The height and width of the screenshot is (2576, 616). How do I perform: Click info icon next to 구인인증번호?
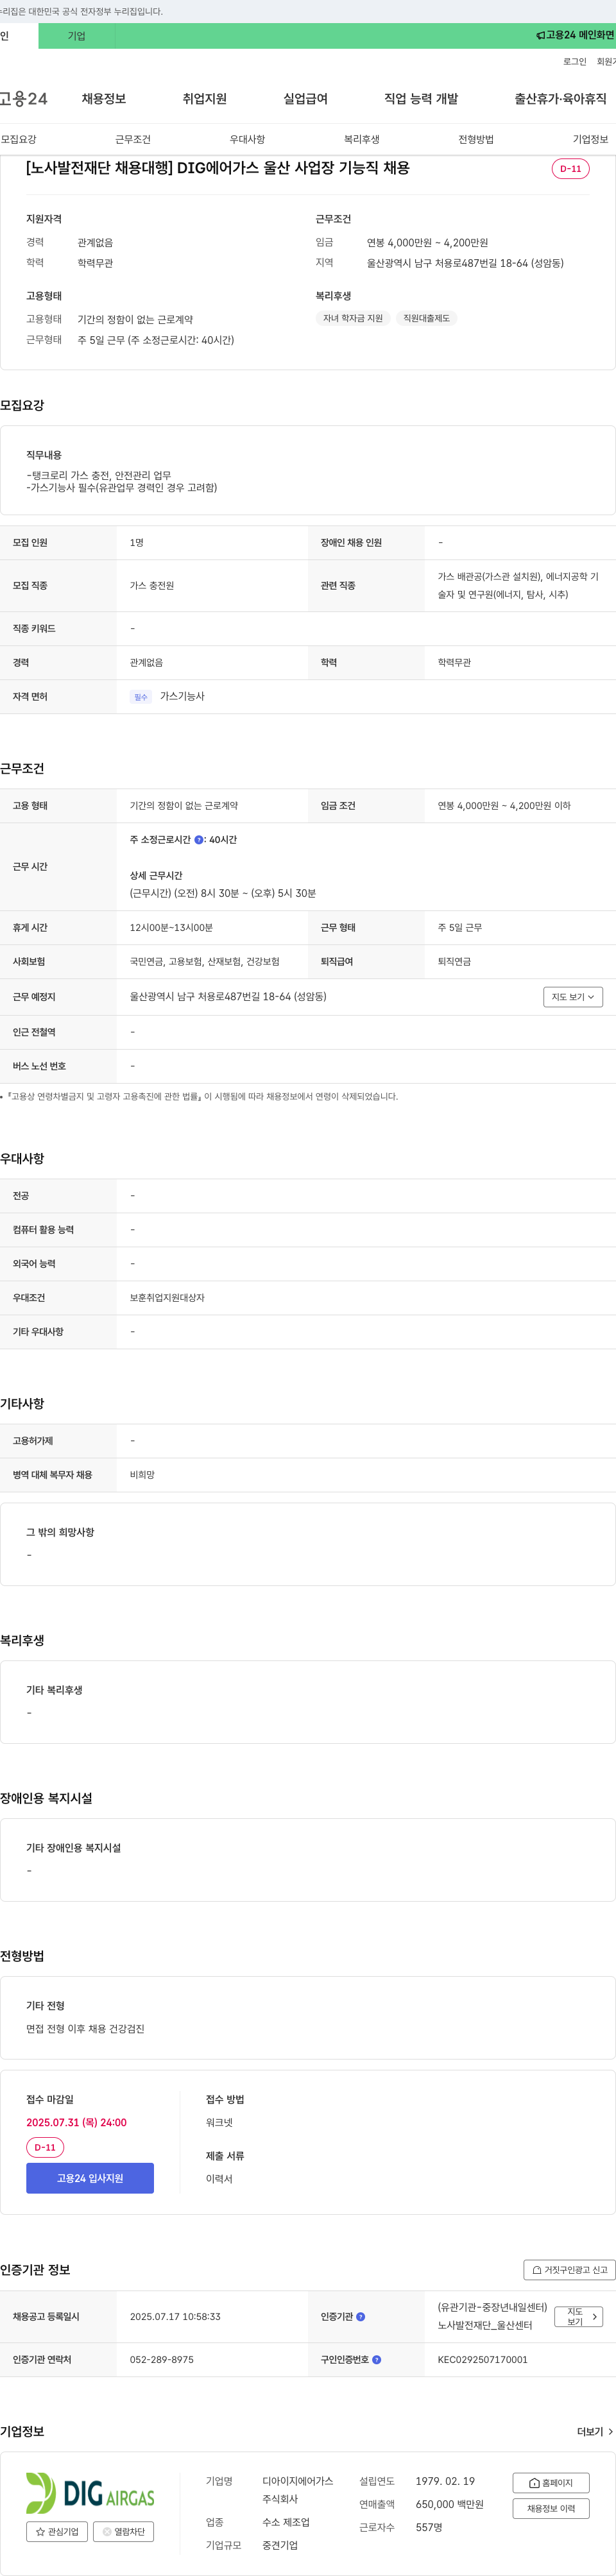pyautogui.click(x=377, y=2360)
